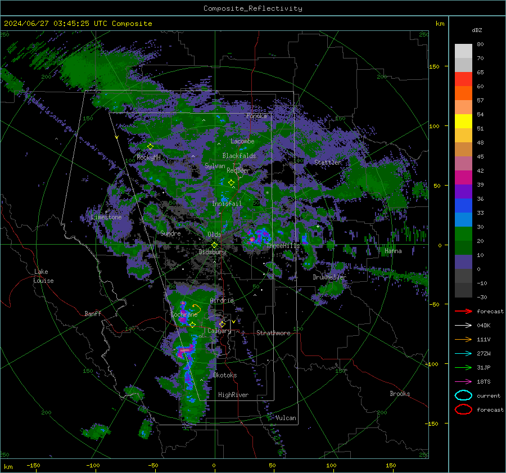Click the Cochrane label
The height and width of the screenshot is (473, 506).
(184, 314)
